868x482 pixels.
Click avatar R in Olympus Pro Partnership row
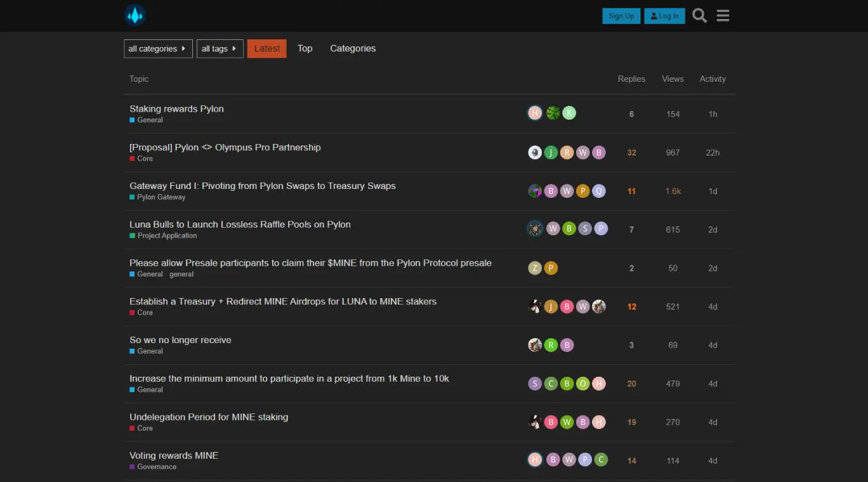pyautogui.click(x=567, y=152)
